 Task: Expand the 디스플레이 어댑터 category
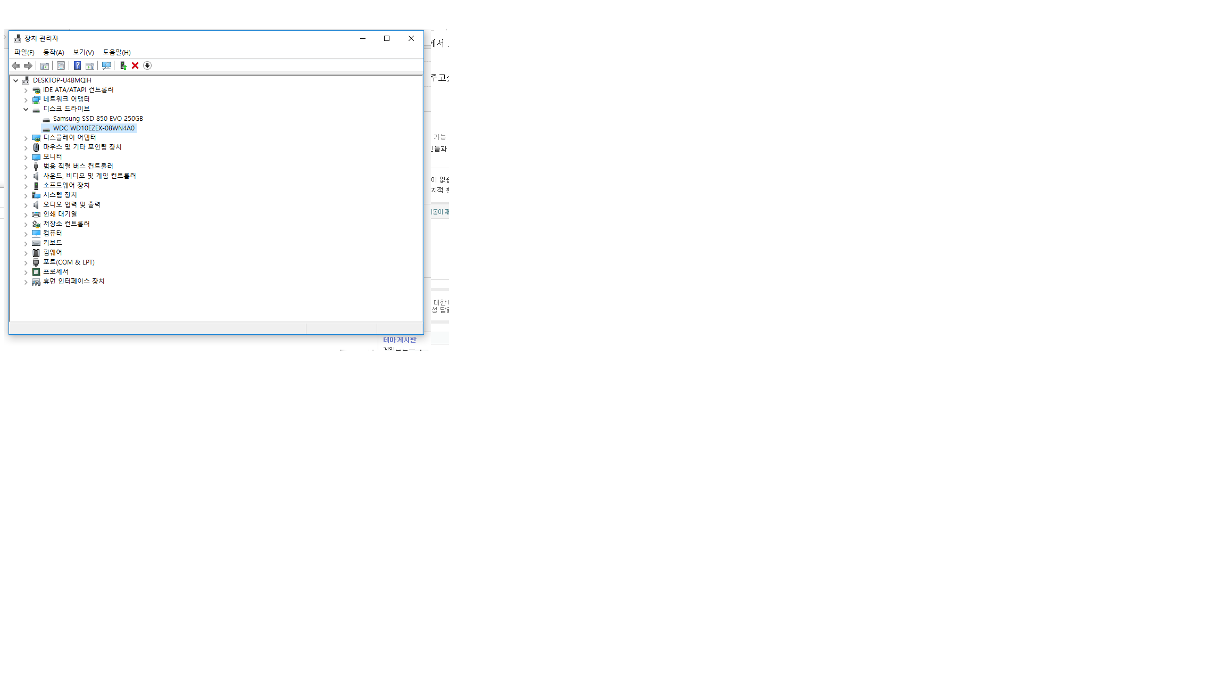pyautogui.click(x=26, y=138)
